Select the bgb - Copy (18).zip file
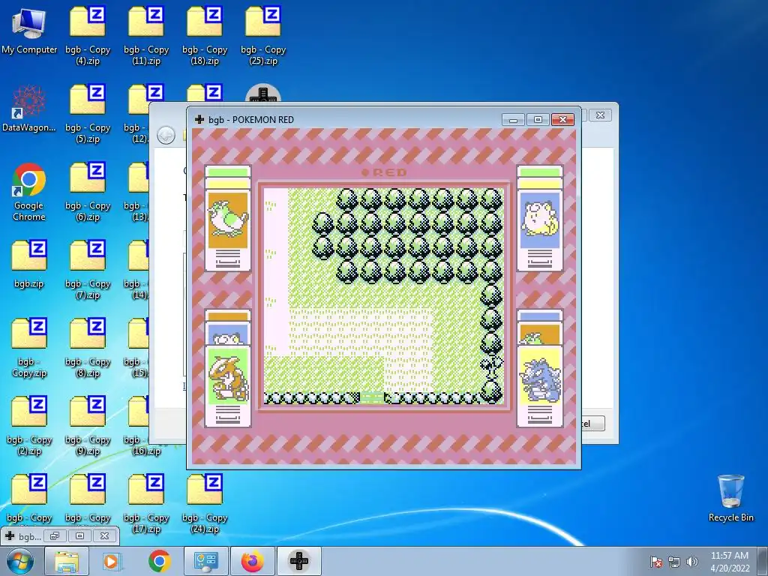768x576 pixels. pos(205,35)
